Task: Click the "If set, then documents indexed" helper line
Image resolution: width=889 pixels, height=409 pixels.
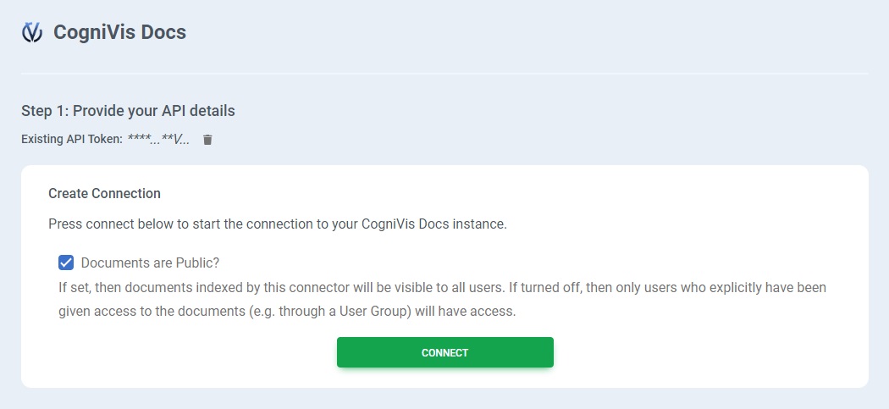Action: (254, 287)
